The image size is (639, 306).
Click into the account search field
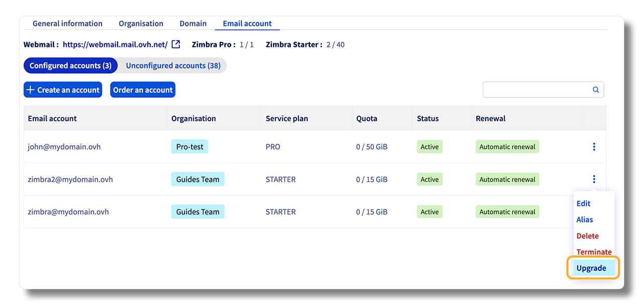537,90
